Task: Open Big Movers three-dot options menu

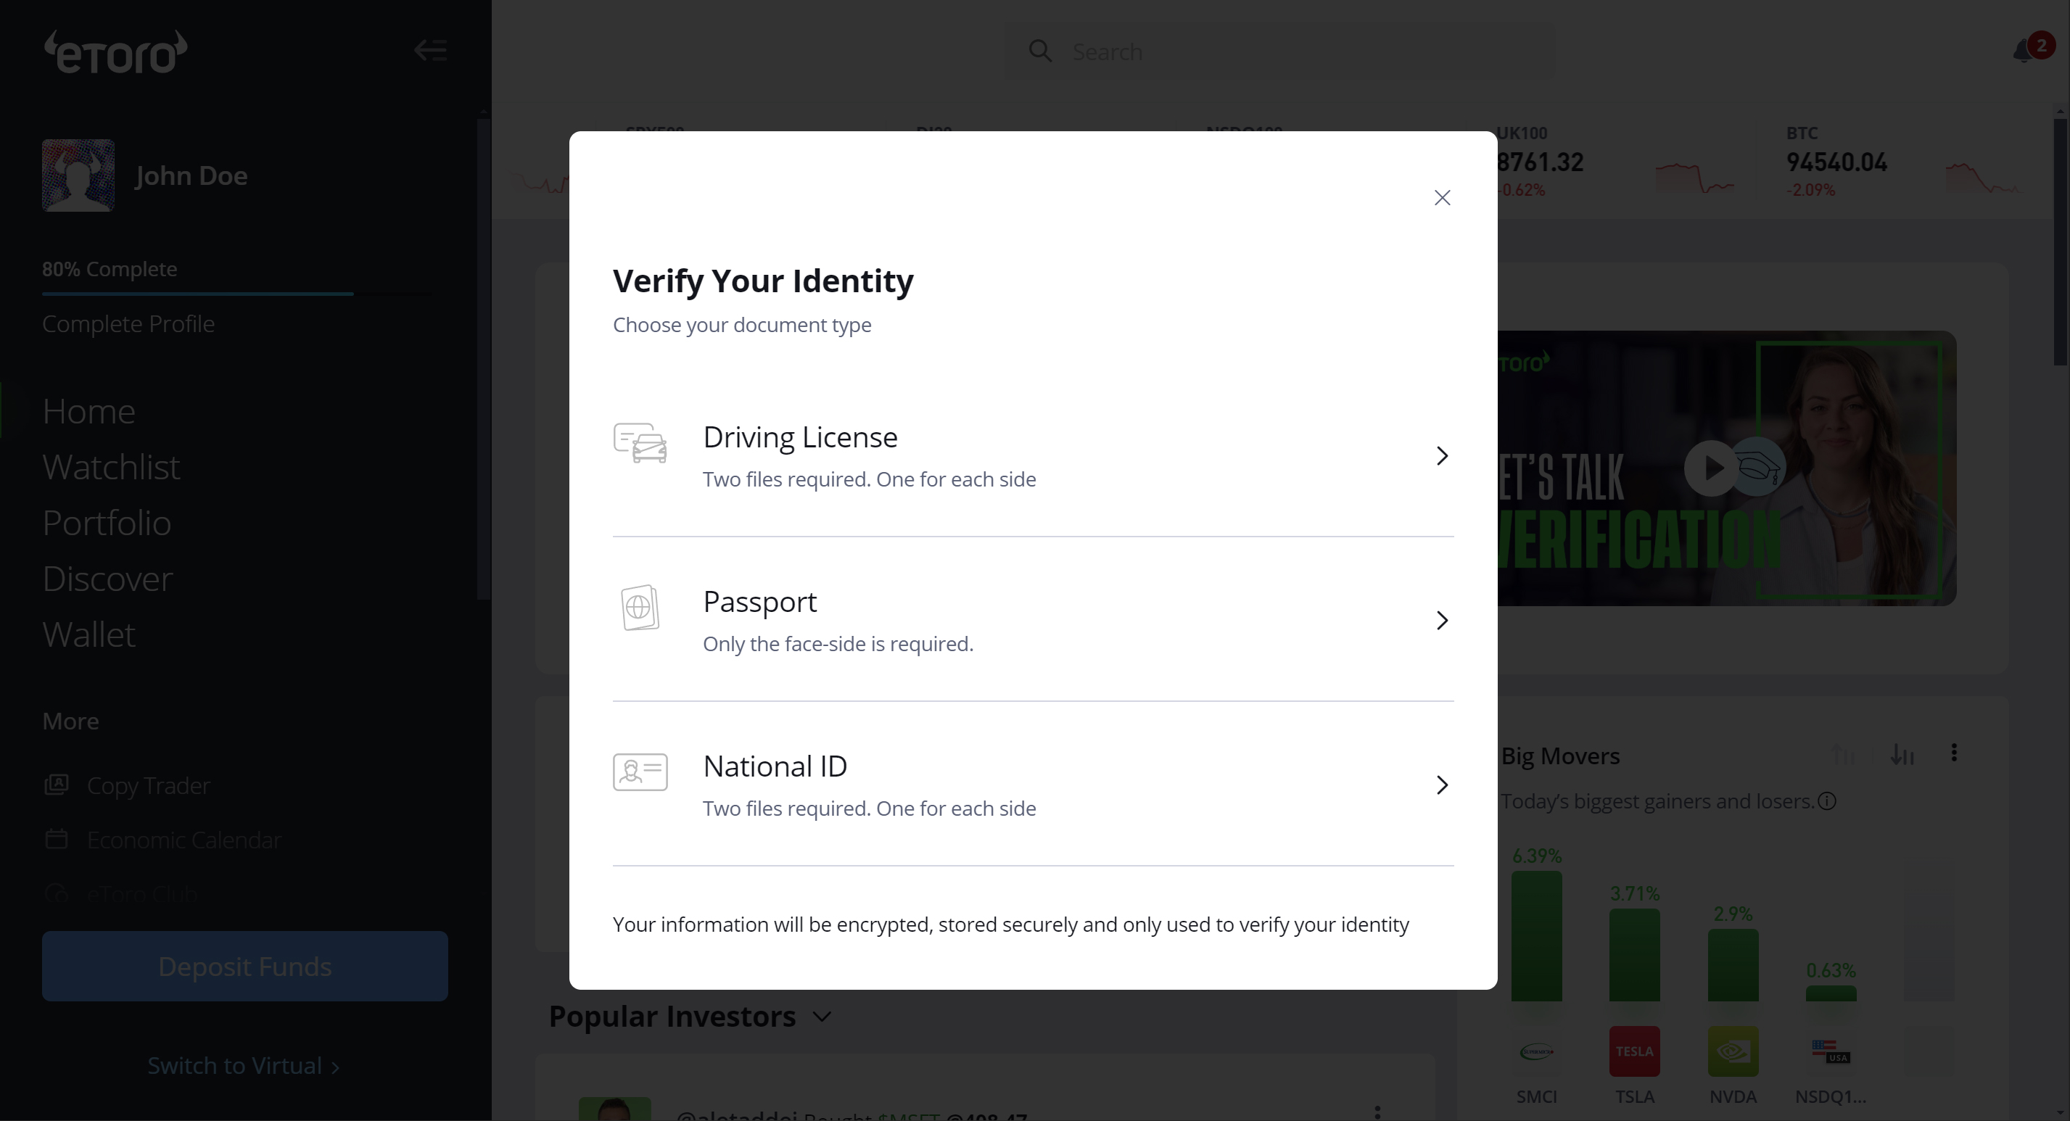Action: [1953, 753]
